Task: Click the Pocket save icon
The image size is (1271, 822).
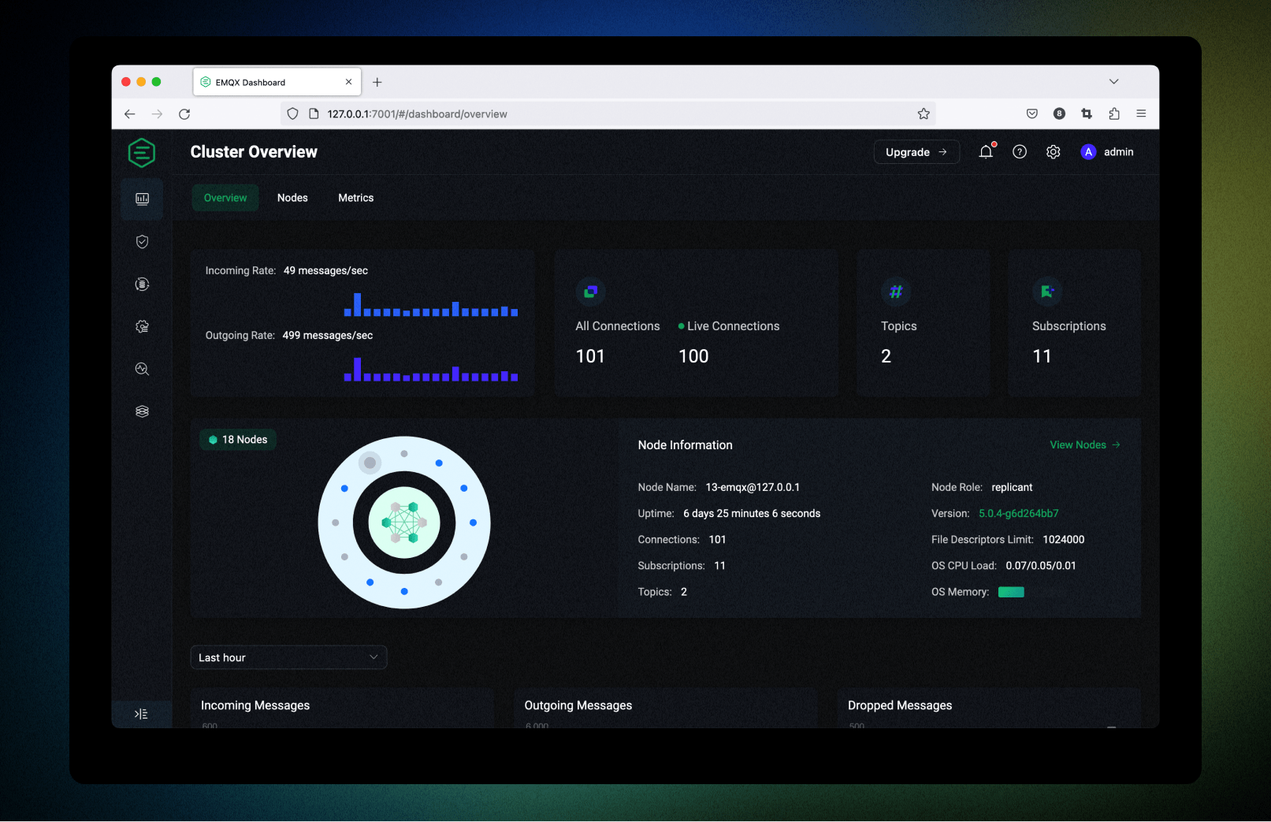Action: (1032, 113)
